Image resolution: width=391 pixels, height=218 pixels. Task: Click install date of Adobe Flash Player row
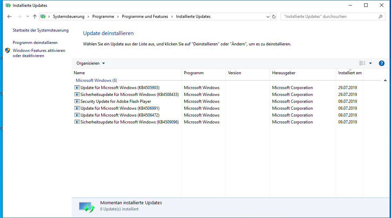point(347,101)
